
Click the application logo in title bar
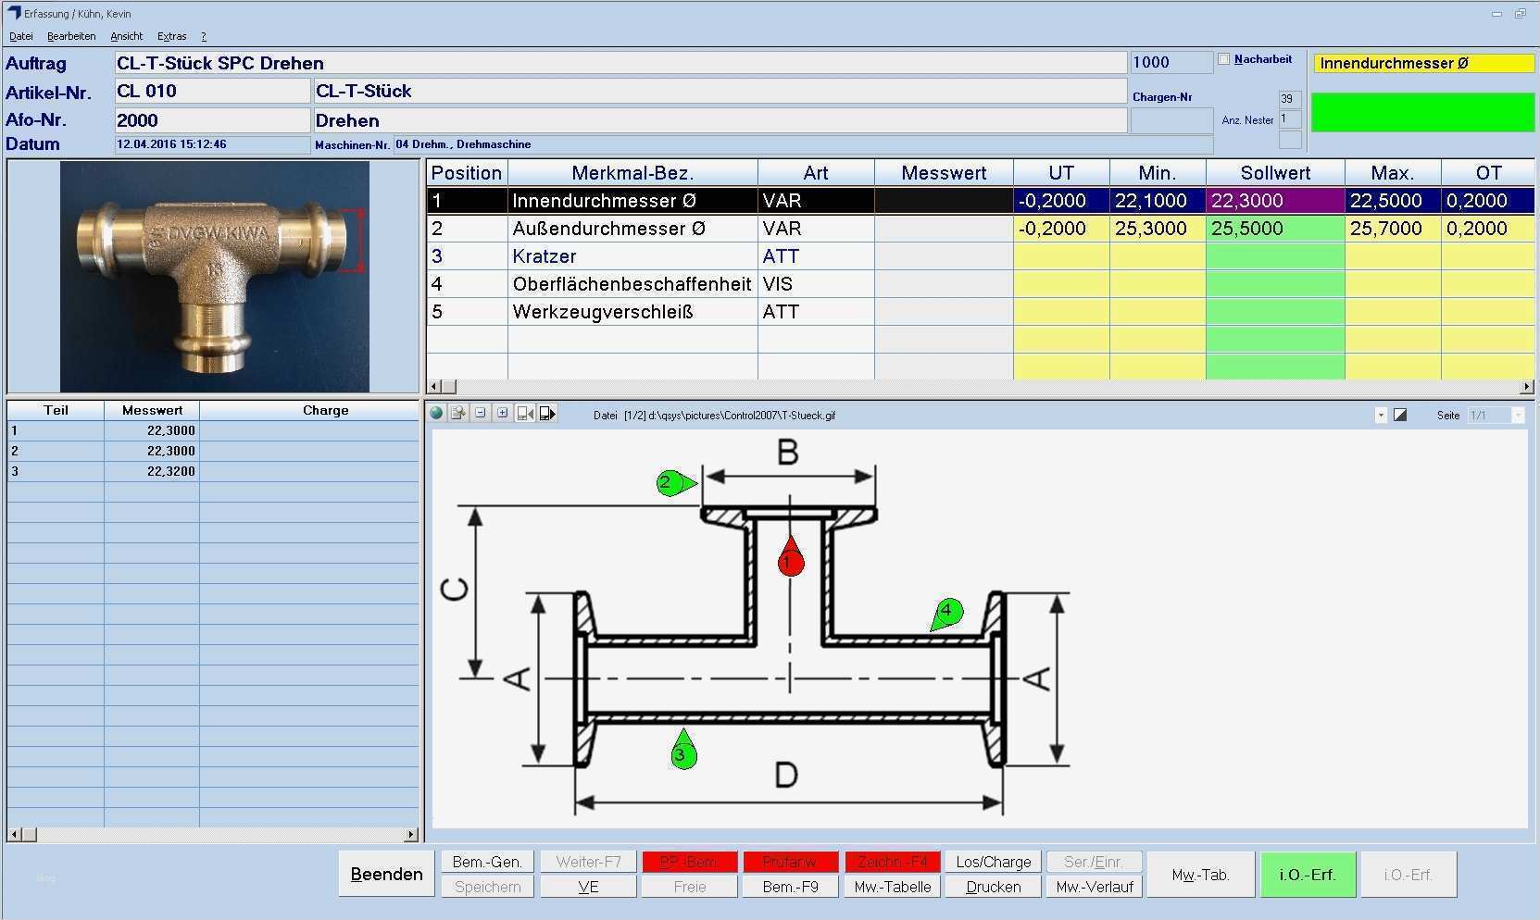[13, 13]
